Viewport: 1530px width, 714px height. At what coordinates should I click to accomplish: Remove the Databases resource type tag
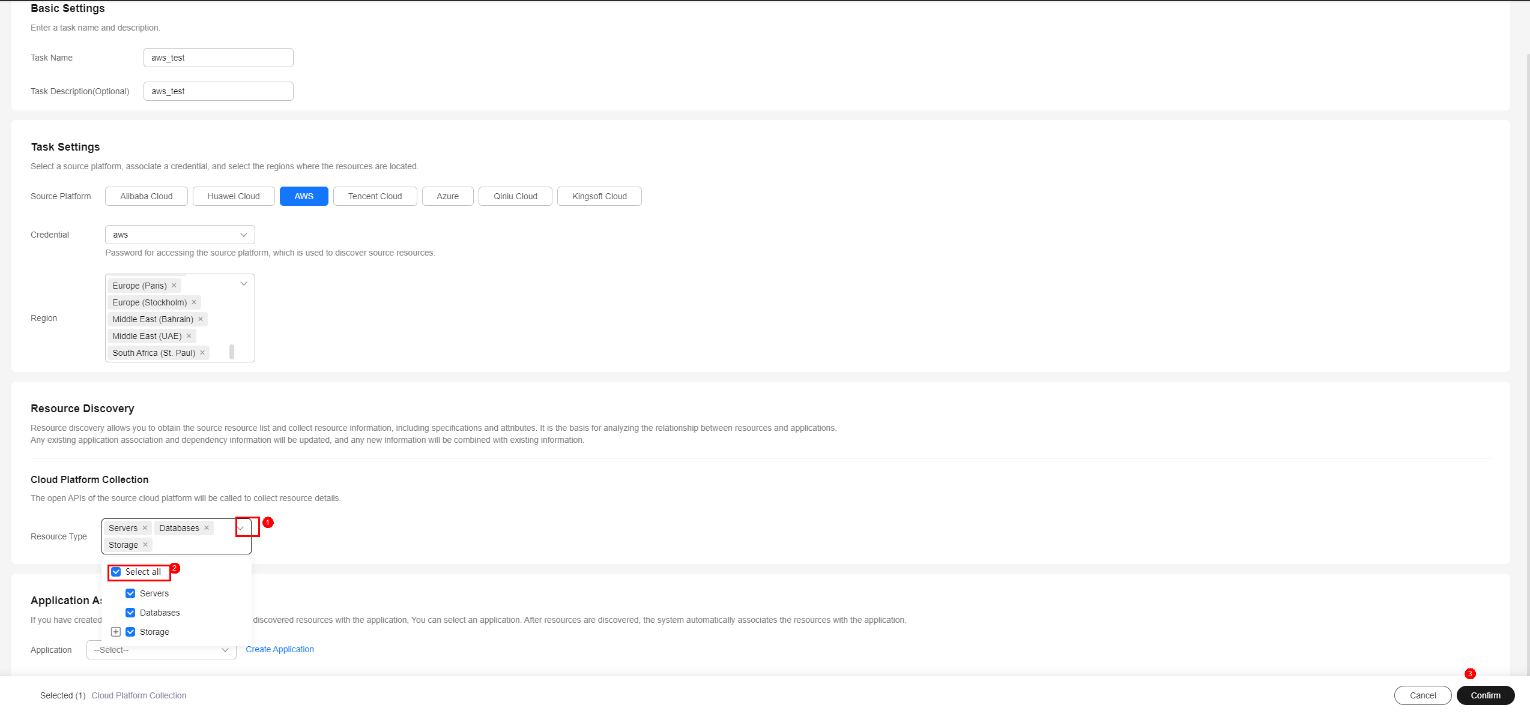(x=207, y=528)
